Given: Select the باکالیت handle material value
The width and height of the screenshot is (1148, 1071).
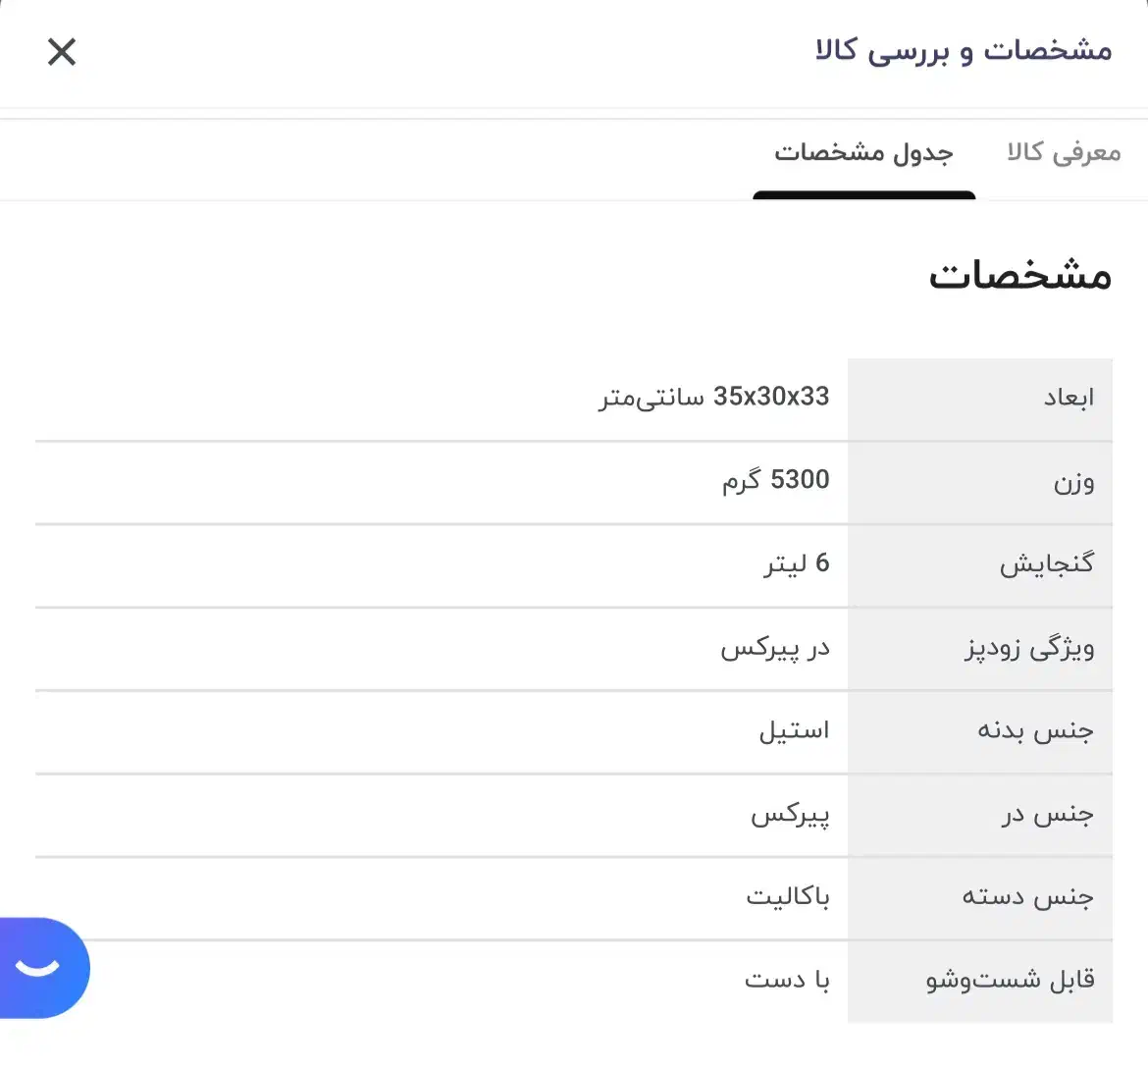Looking at the screenshot, I should click(x=788, y=897).
